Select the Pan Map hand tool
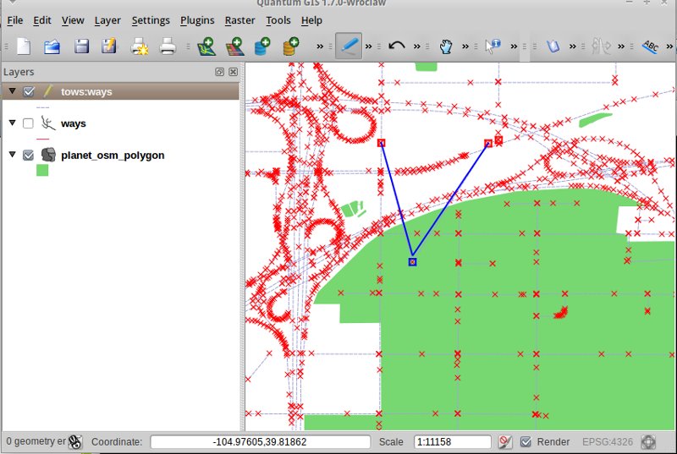 pos(447,46)
